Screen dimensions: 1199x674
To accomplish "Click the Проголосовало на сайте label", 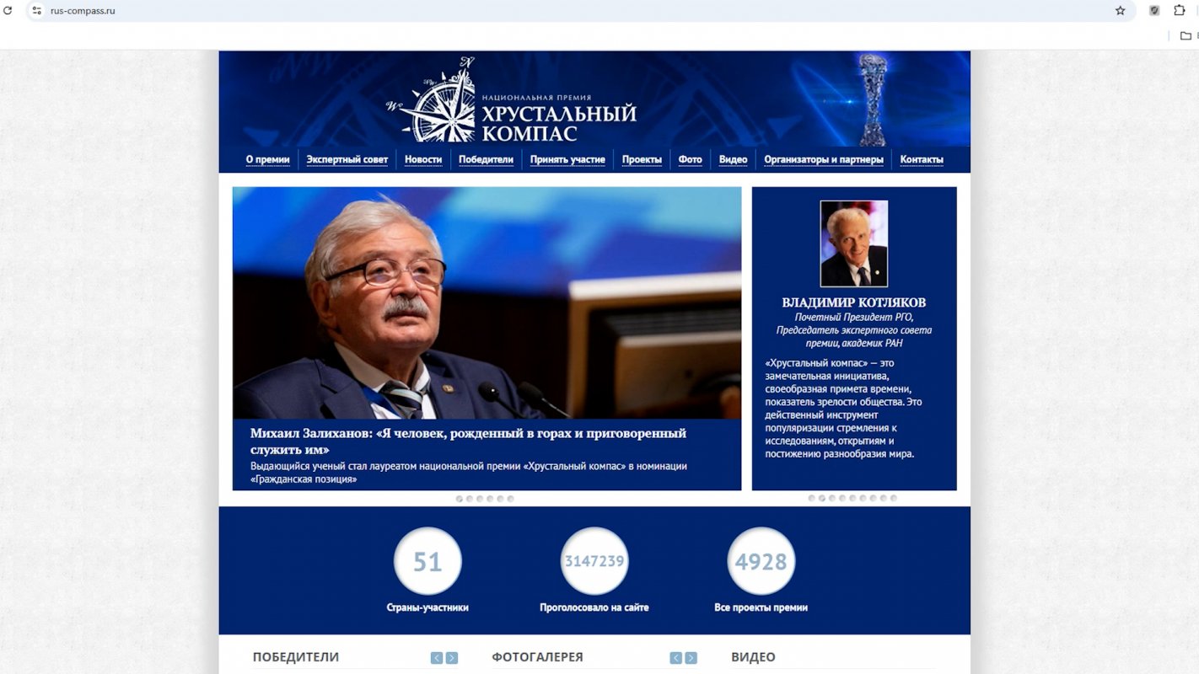I will click(594, 607).
